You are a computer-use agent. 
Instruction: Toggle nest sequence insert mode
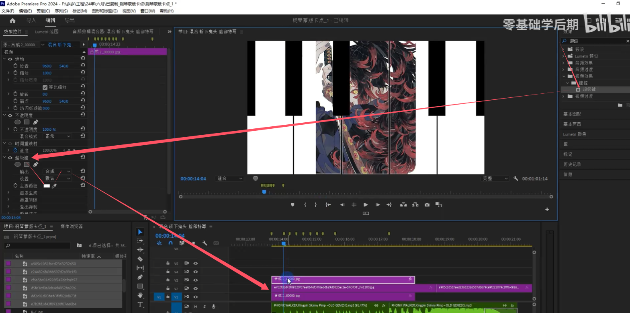point(160,243)
